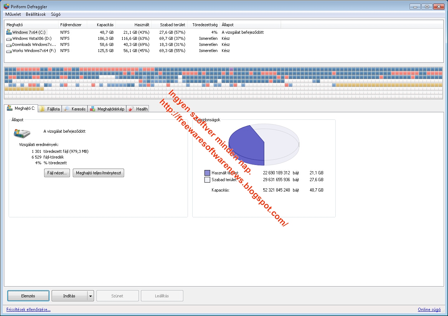Click the Leállítás button

[x=162, y=296]
